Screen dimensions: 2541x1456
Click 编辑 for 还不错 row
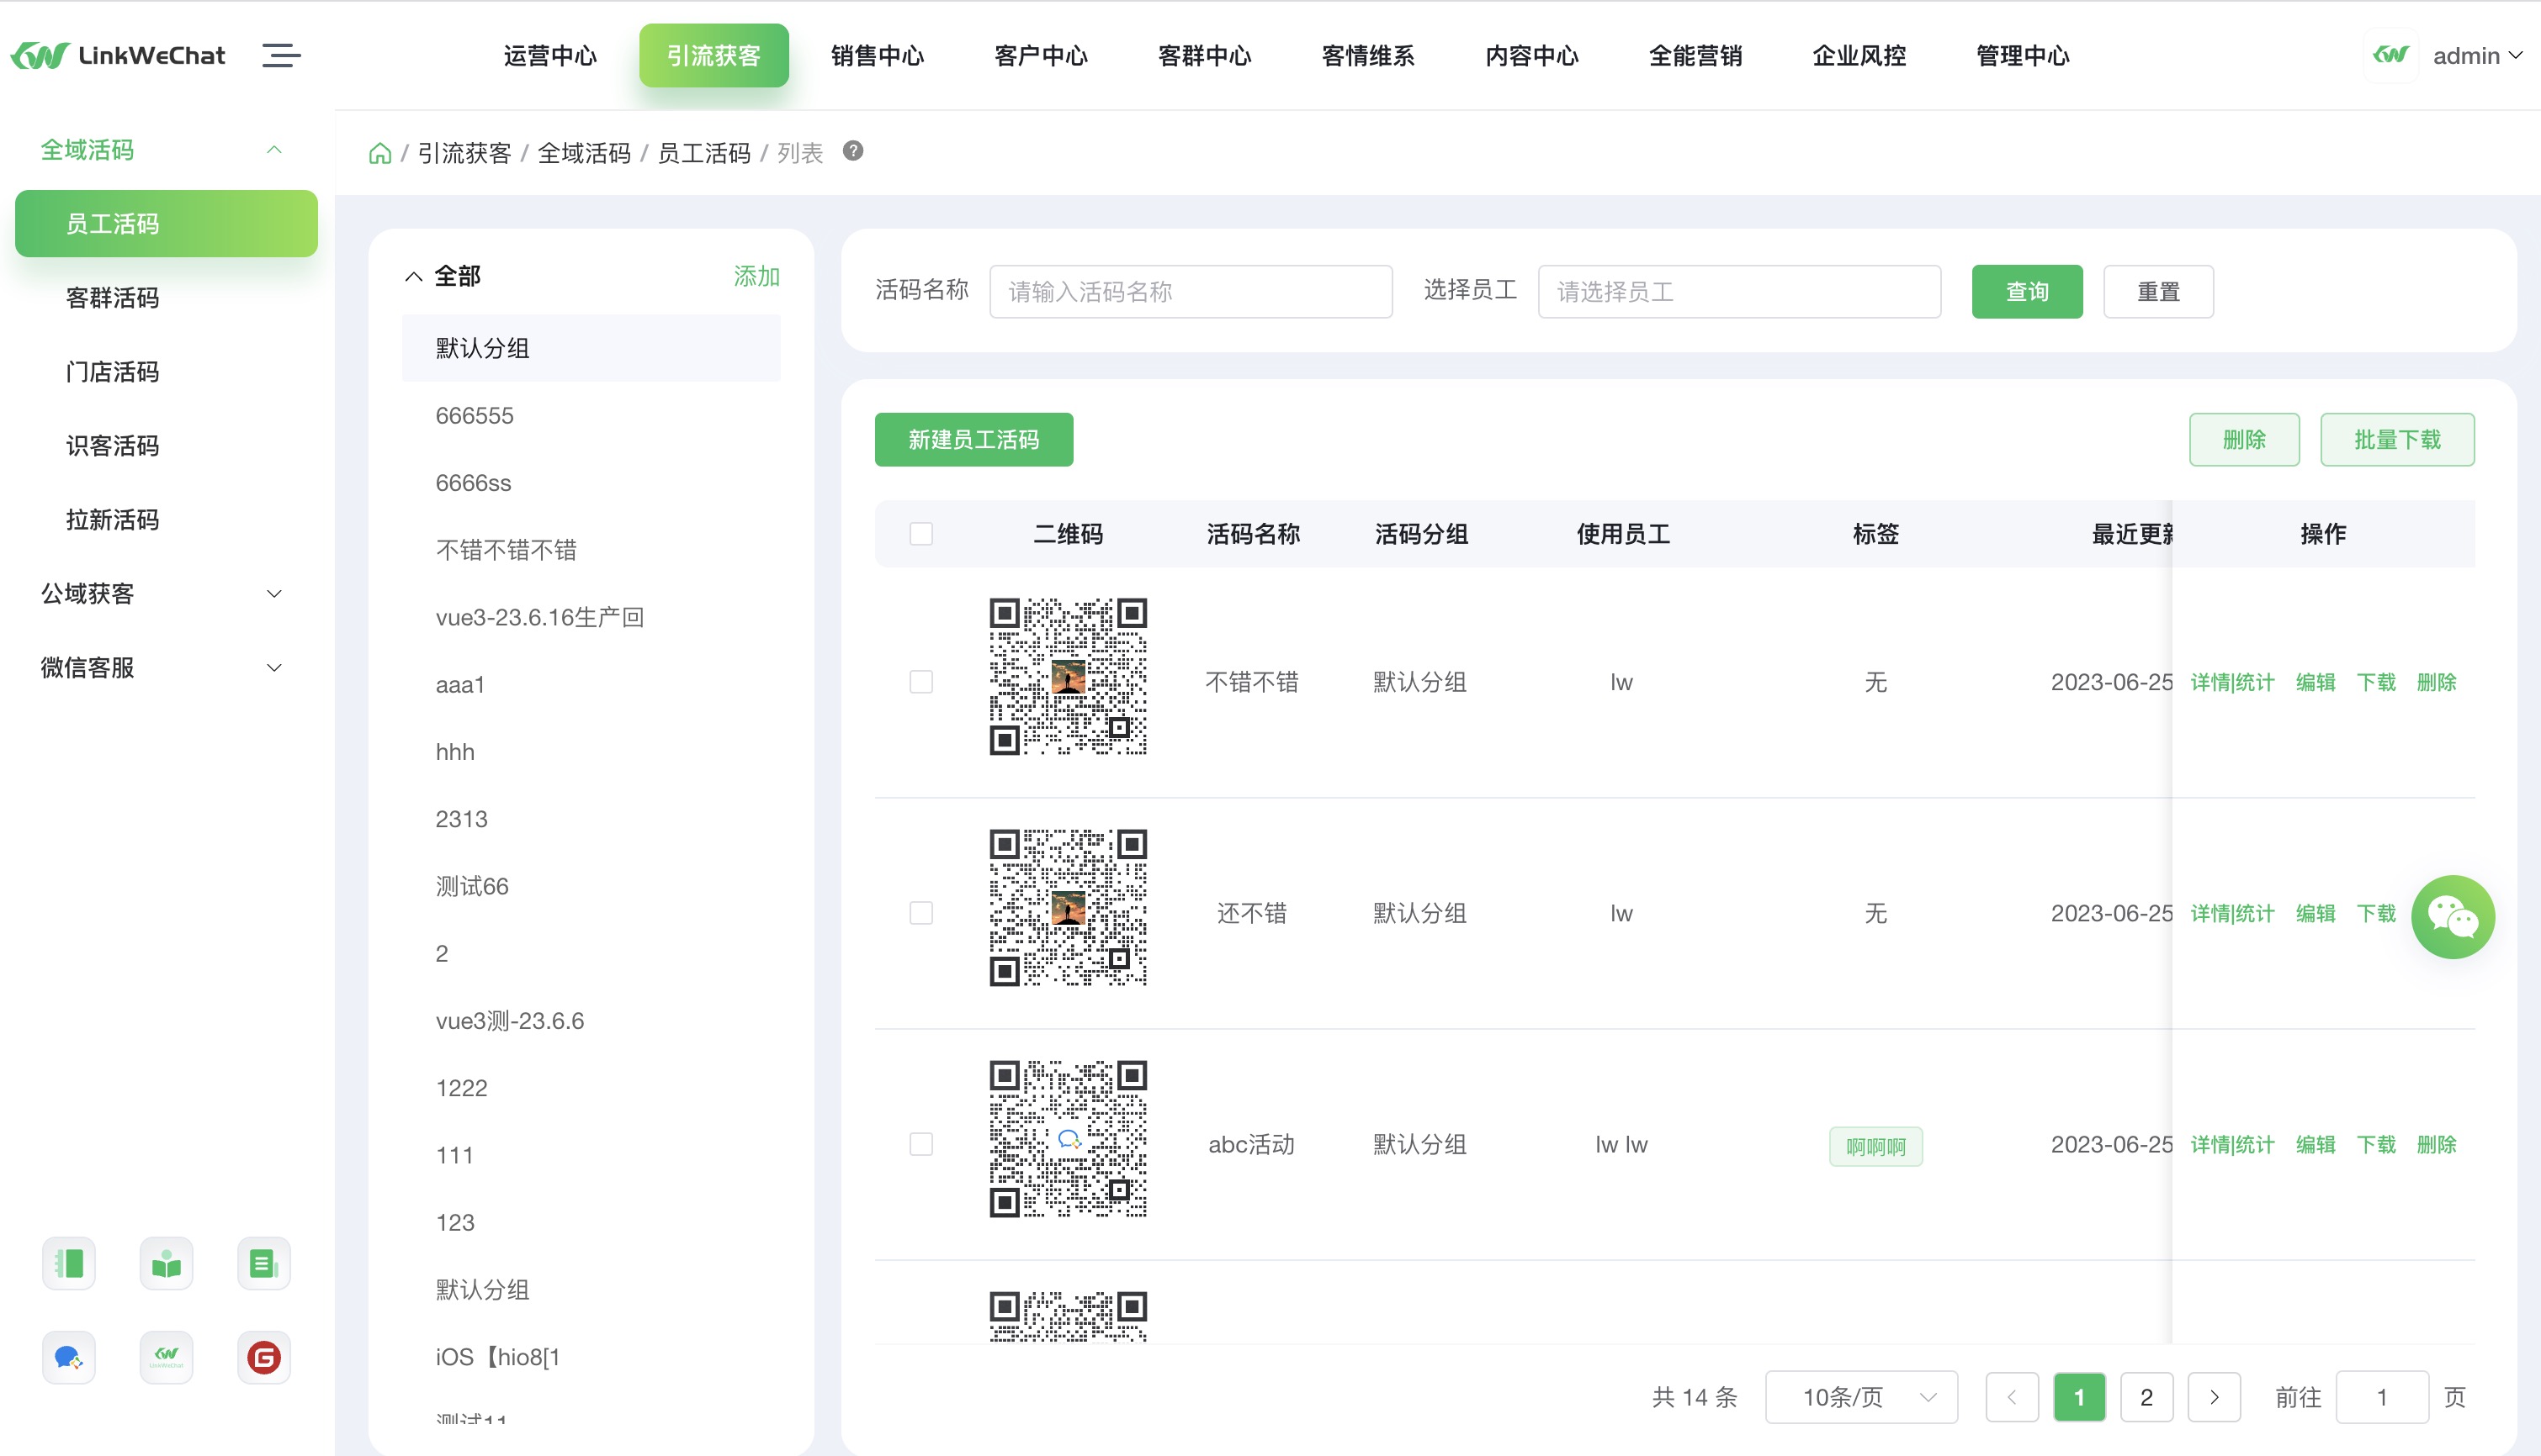[x=2315, y=913]
